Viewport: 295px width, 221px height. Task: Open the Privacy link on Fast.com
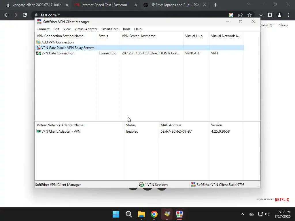coord(283,25)
